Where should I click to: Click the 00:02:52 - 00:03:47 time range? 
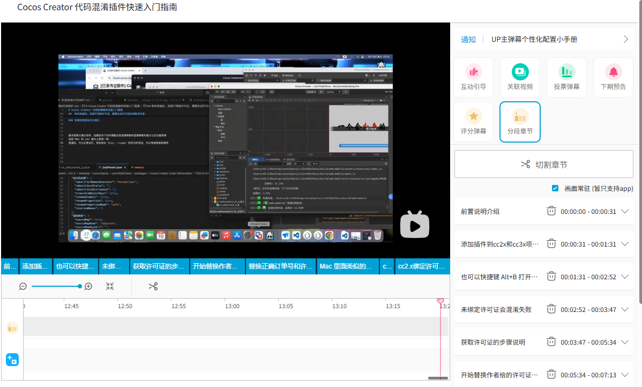click(x=588, y=310)
